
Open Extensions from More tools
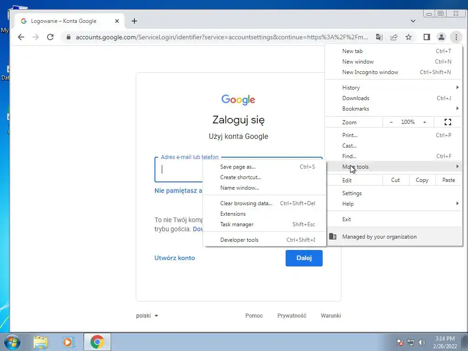click(265, 214)
